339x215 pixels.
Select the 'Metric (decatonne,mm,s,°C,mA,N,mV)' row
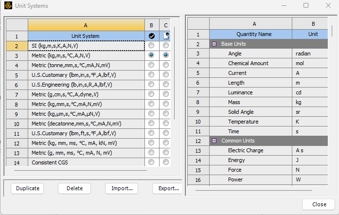click(86, 124)
